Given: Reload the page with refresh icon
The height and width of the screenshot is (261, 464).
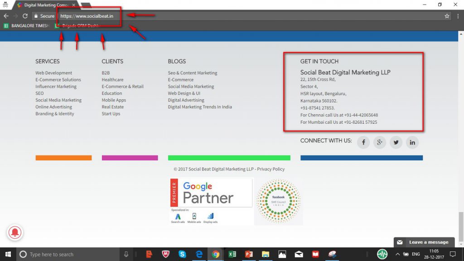Looking at the screenshot, I should [25, 16].
